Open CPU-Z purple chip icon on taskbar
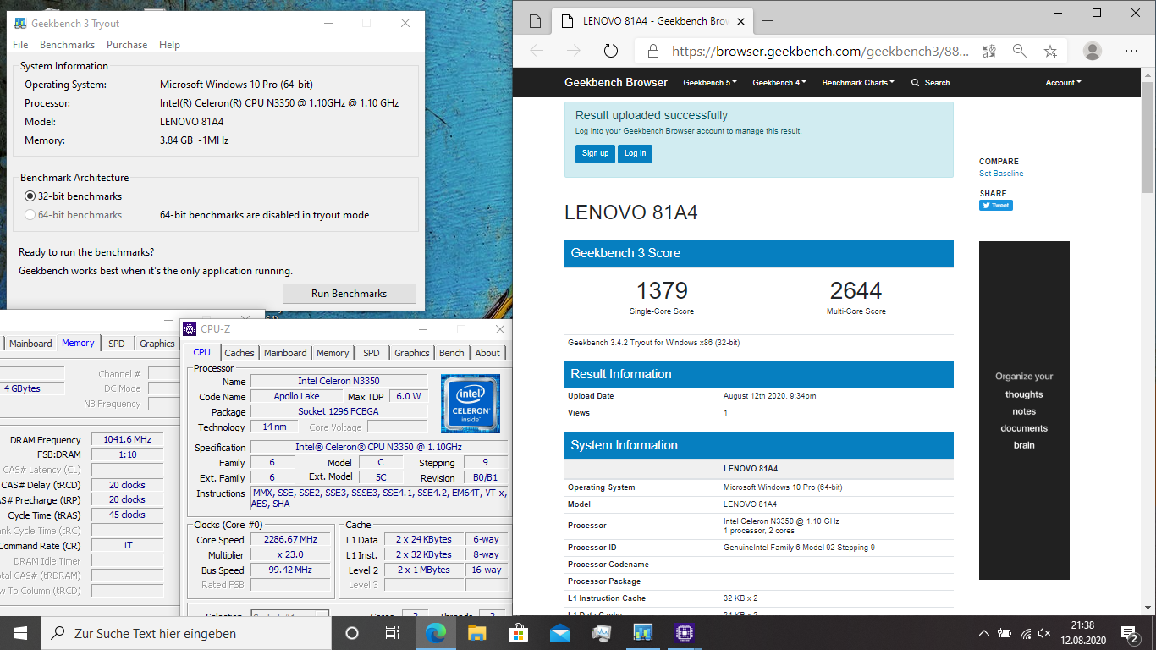1156x650 pixels. pyautogui.click(x=685, y=633)
